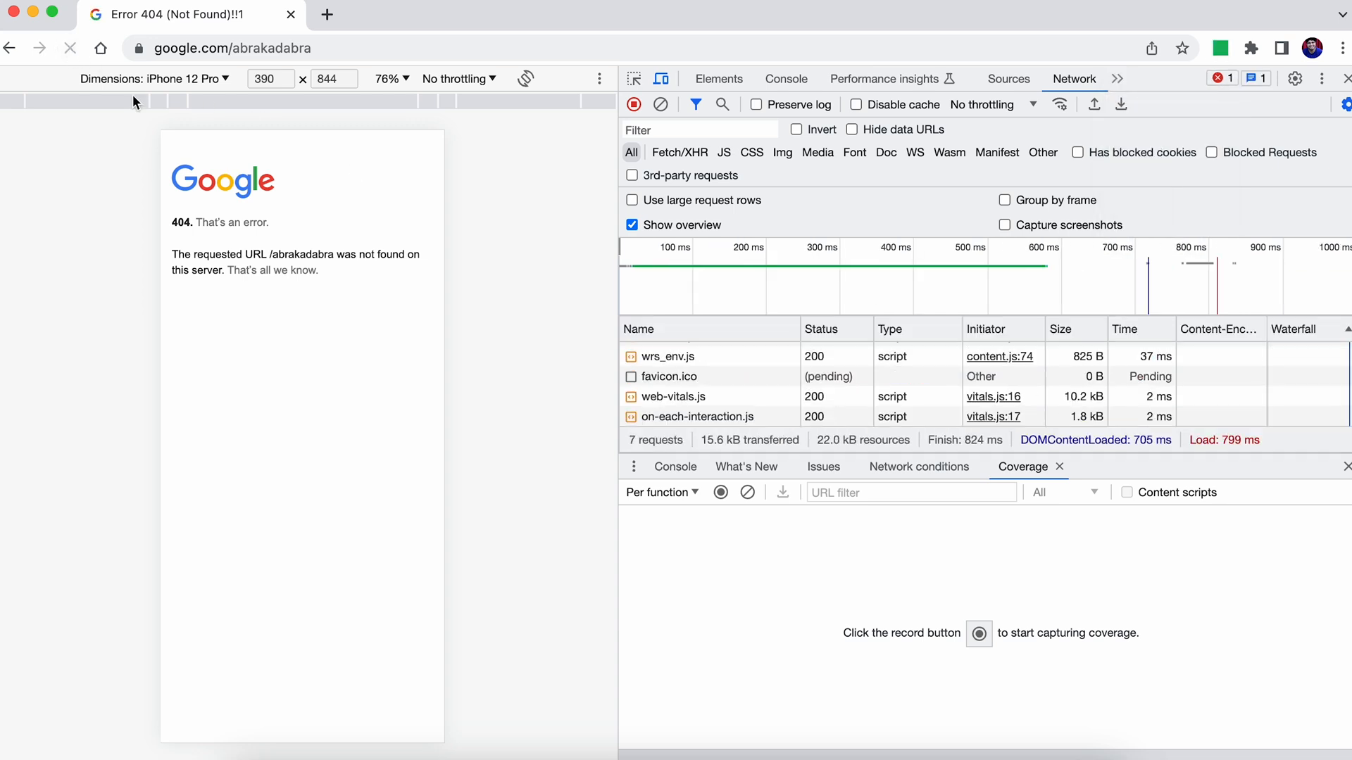Check Content scripts in Coverage
Image resolution: width=1352 pixels, height=760 pixels.
pos(1127,493)
